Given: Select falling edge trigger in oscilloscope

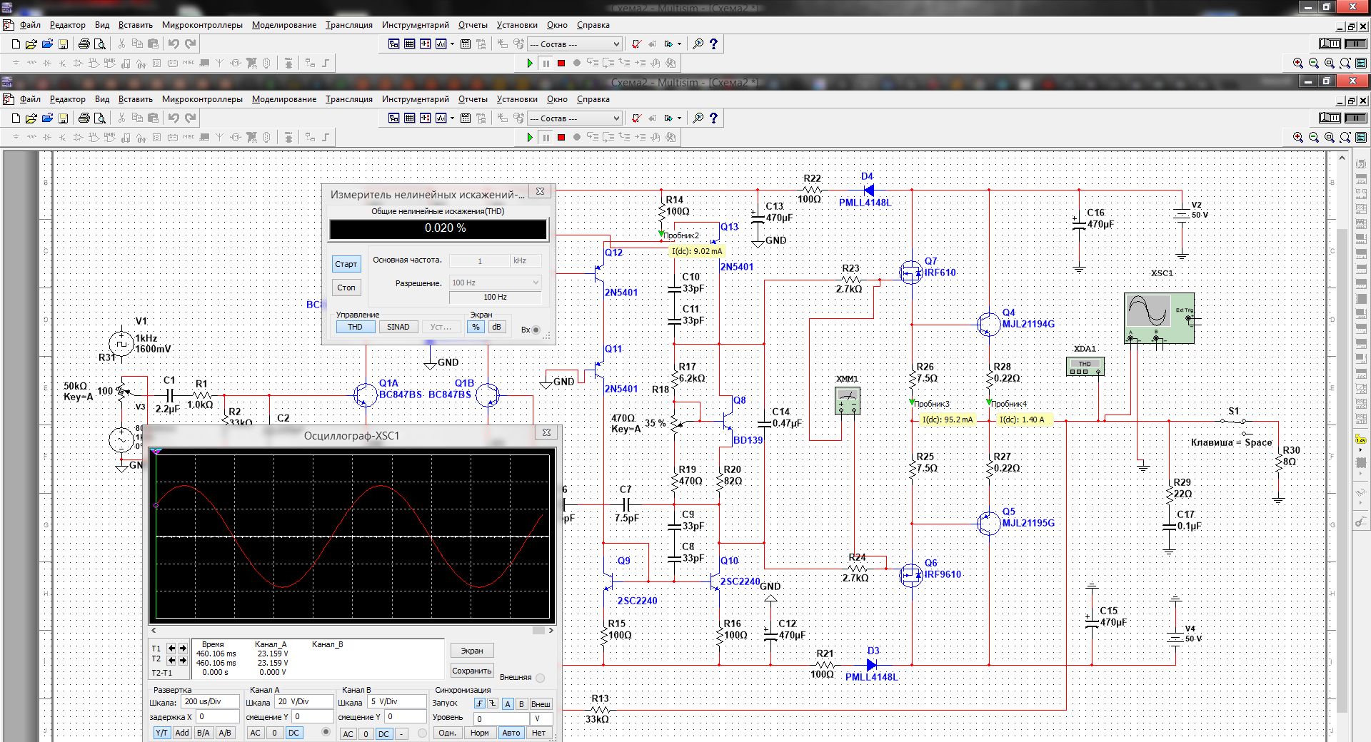Looking at the screenshot, I should pos(493,703).
